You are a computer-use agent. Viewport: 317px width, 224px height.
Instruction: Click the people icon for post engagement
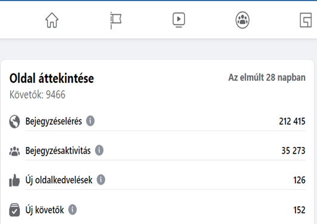point(14,151)
